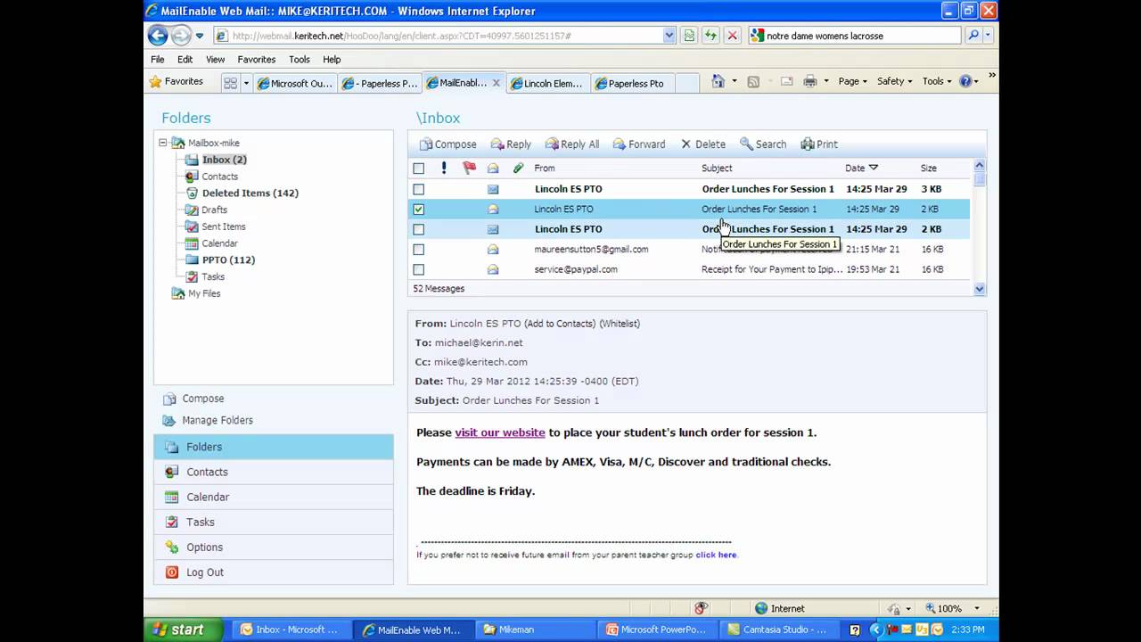Stop loading the page with the red X
This screenshot has width=1141, height=642.
[732, 36]
